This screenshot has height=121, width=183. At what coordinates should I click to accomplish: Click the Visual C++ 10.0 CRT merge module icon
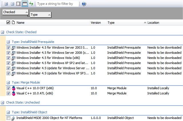click(13, 88)
